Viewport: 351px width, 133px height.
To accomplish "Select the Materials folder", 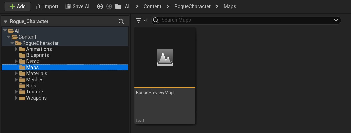I will tap(65, 73).
